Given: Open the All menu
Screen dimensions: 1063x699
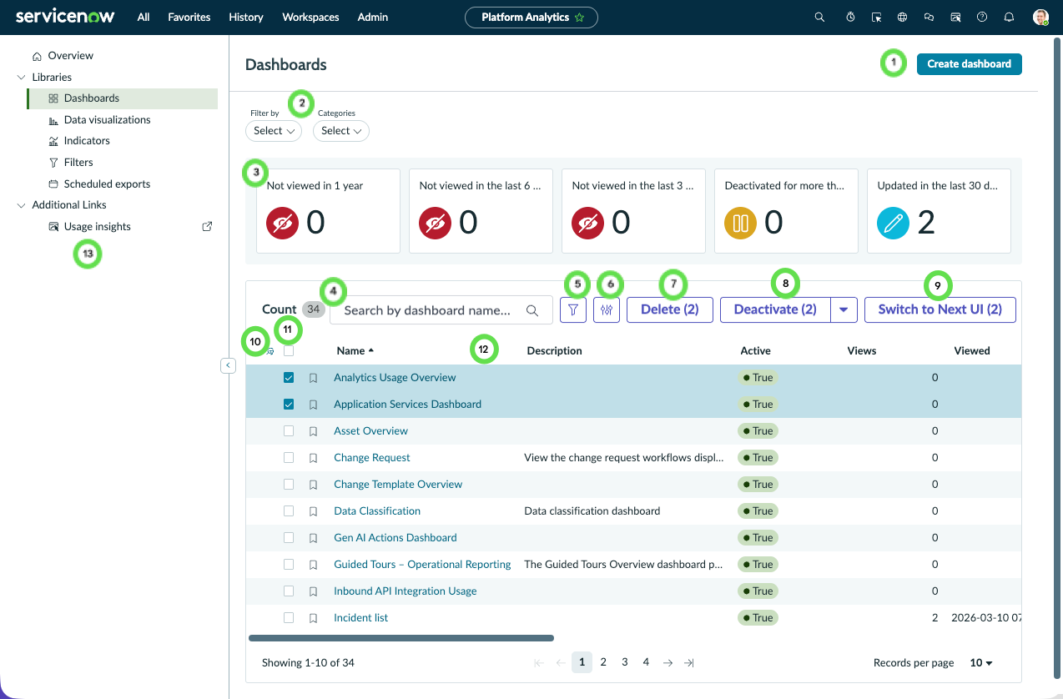Looking at the screenshot, I should point(144,17).
